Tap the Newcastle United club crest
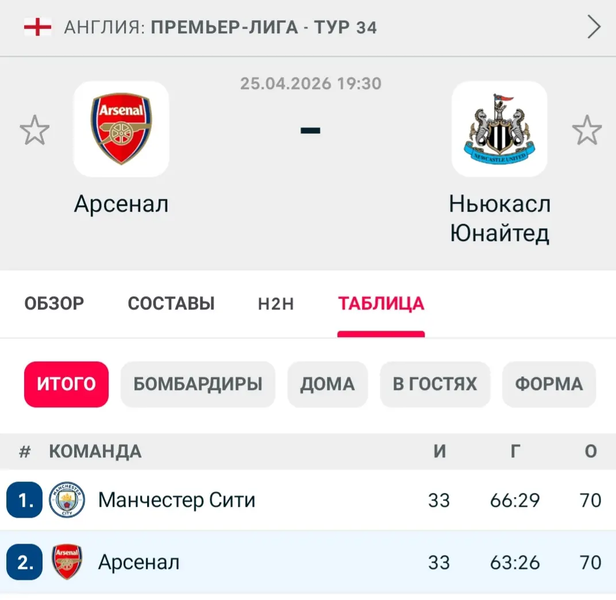 [499, 129]
